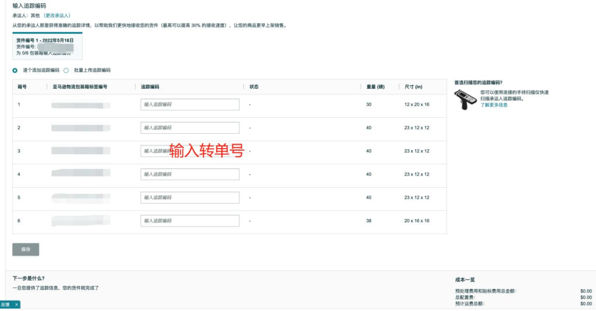Click the 保存 button
The image size is (596, 311).
(26, 249)
